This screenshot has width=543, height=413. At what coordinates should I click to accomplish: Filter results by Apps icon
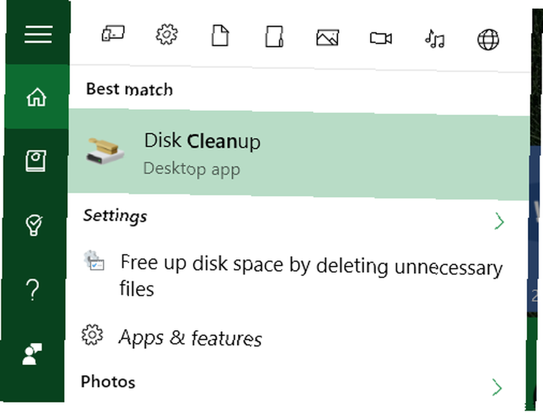[113, 33]
